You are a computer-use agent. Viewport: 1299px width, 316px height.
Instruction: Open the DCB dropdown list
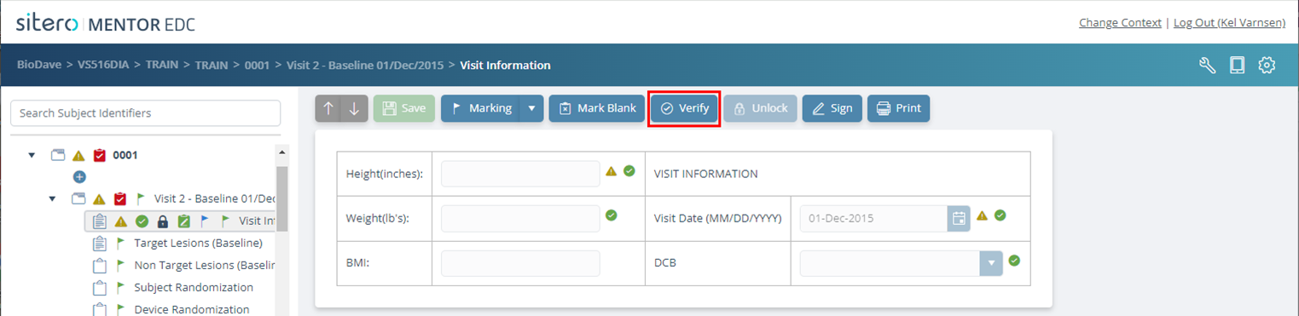tap(990, 263)
